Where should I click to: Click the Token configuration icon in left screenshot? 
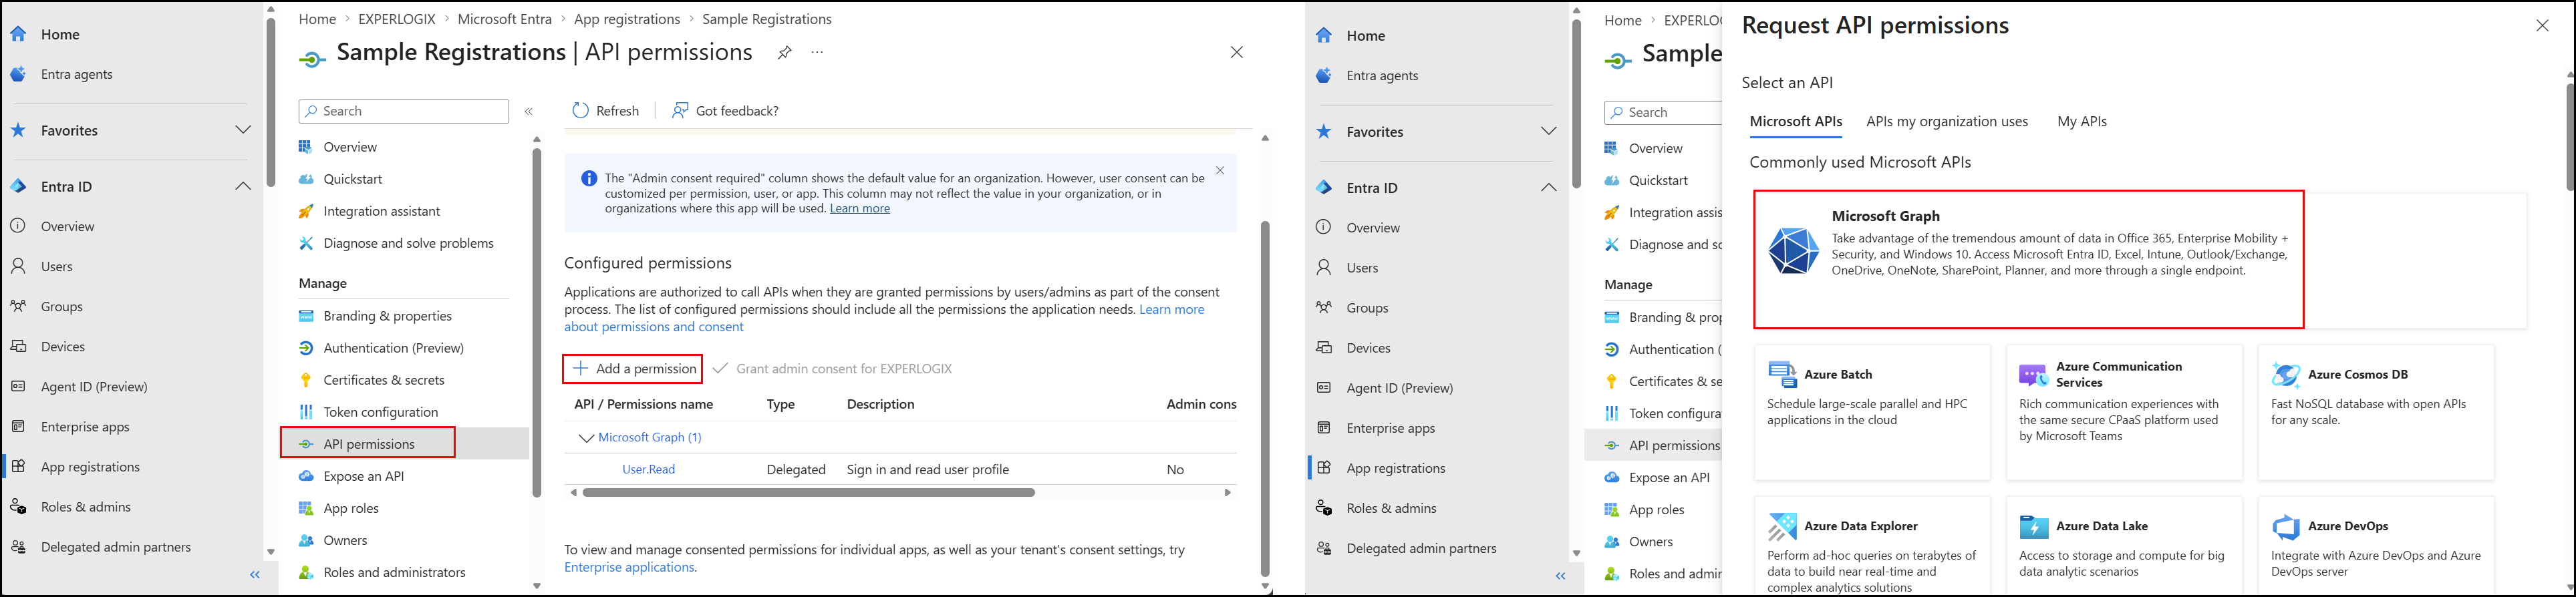306,412
